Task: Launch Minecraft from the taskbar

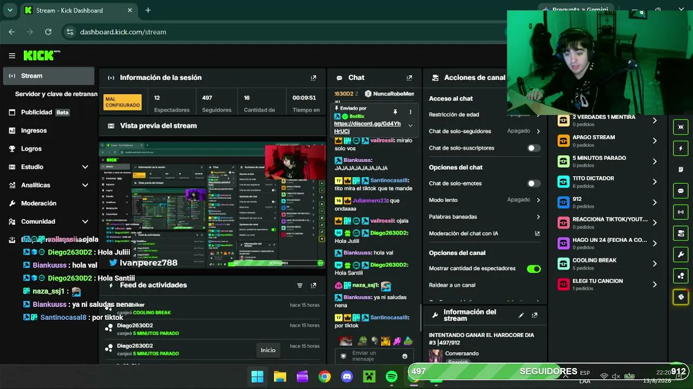Action: pos(369,377)
